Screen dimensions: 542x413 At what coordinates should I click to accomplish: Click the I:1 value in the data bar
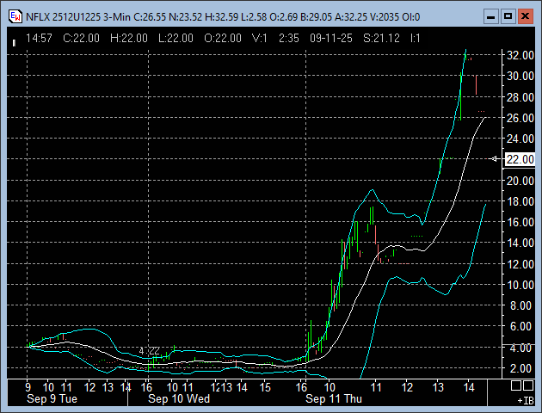tap(416, 38)
